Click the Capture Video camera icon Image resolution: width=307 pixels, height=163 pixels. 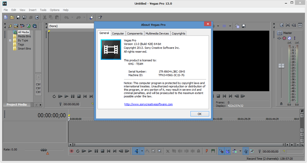point(22,26)
